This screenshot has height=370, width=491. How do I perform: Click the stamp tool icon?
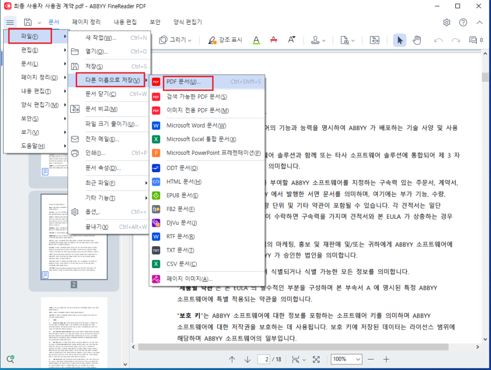[315, 40]
